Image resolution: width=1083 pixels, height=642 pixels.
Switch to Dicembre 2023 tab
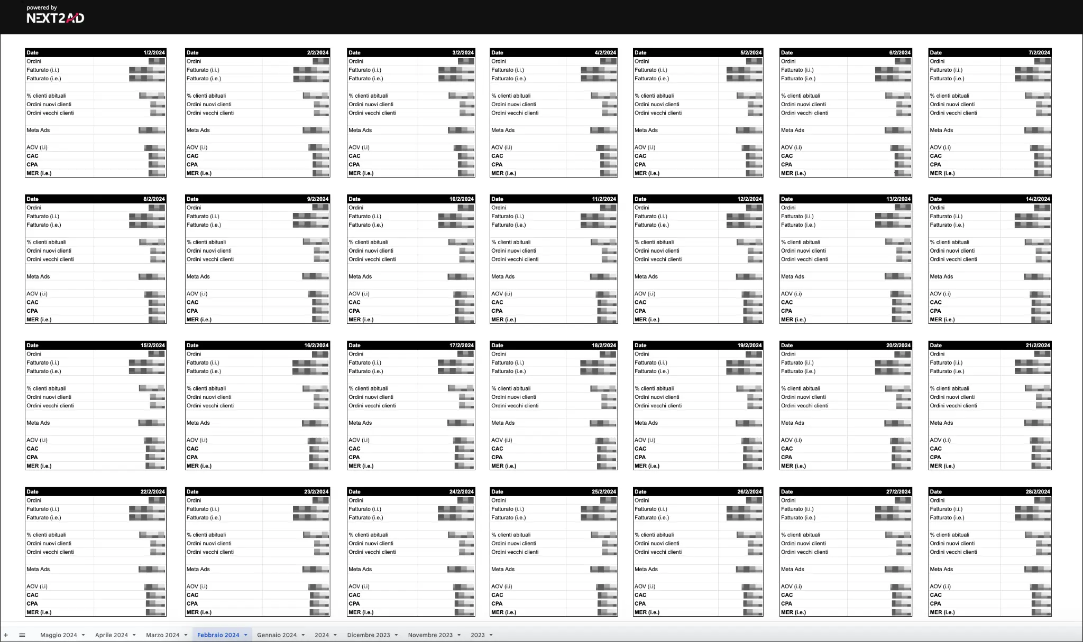(x=368, y=635)
